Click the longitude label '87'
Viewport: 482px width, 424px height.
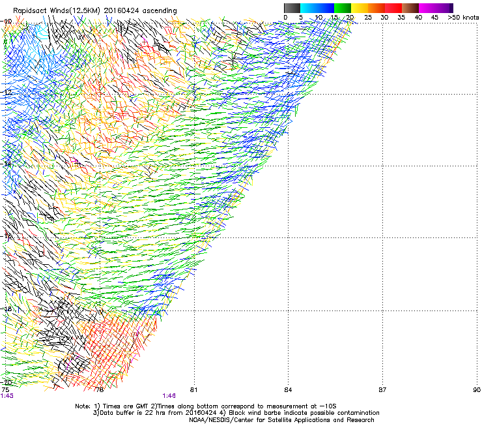[382, 390]
